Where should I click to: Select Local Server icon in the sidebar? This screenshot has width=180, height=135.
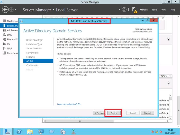[x=4, y=26]
